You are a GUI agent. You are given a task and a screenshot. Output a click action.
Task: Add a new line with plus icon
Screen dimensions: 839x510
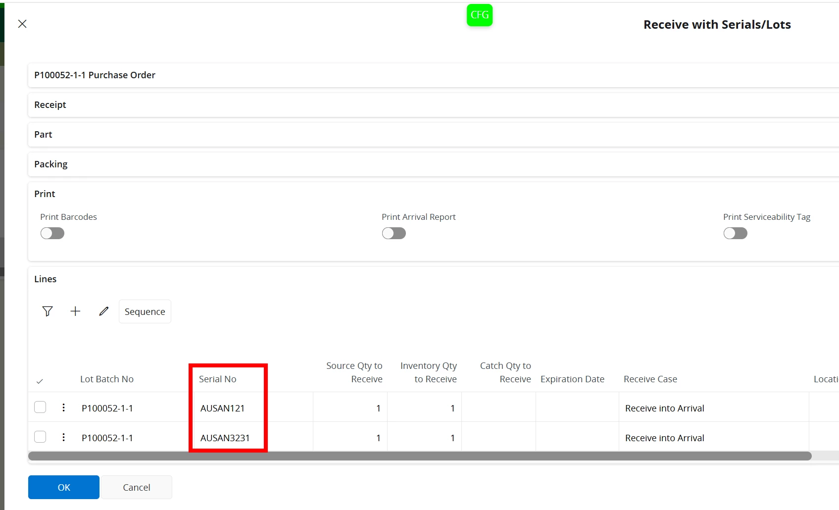coord(75,311)
